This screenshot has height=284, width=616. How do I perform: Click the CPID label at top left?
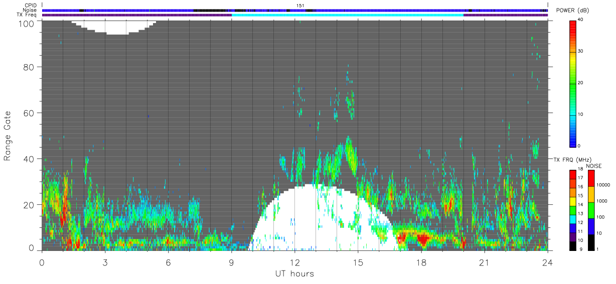pyautogui.click(x=30, y=6)
